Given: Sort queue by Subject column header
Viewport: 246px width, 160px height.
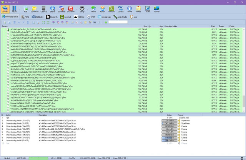Looking at the screenshot, I should [66, 26].
